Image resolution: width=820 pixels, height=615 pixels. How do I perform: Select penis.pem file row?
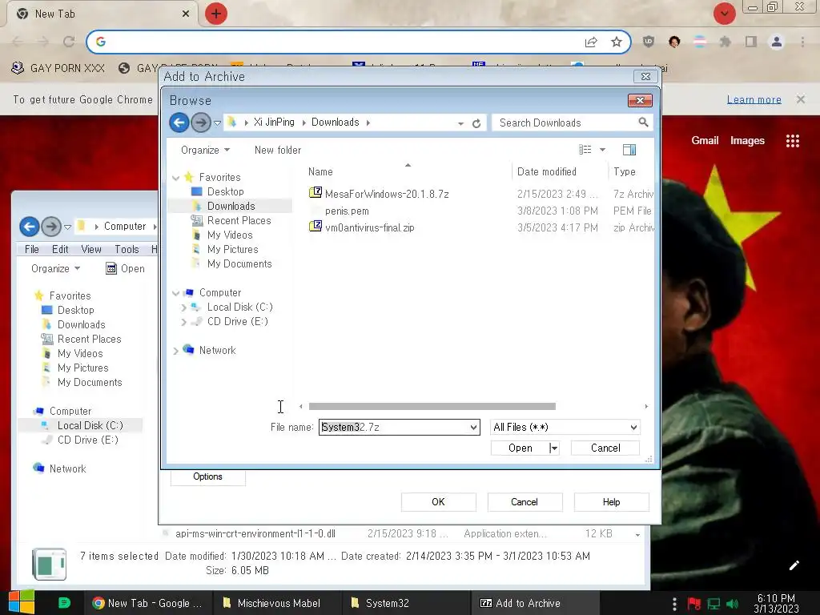[x=480, y=211]
